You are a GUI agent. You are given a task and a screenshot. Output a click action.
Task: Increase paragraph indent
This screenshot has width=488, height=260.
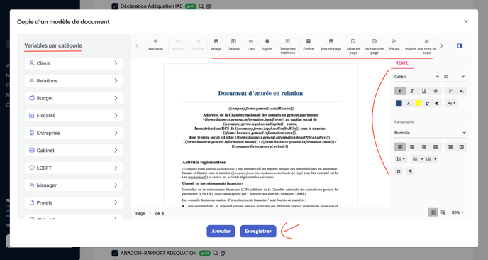click(x=462, y=147)
